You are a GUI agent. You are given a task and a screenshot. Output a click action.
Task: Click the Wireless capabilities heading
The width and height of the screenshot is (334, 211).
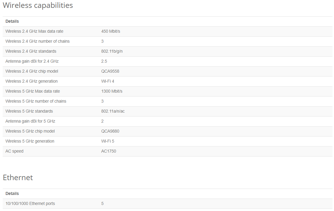(38, 5)
